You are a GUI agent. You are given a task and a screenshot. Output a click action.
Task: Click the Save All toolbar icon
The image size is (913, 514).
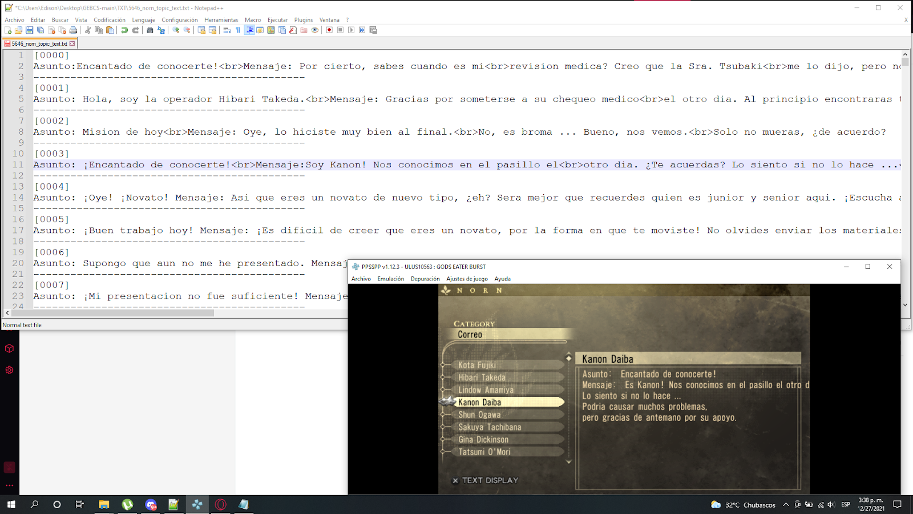pyautogui.click(x=40, y=30)
